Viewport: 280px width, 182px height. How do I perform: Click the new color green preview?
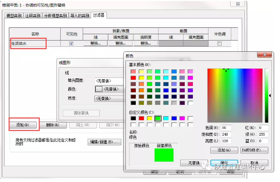pyautogui.click(x=164, y=155)
